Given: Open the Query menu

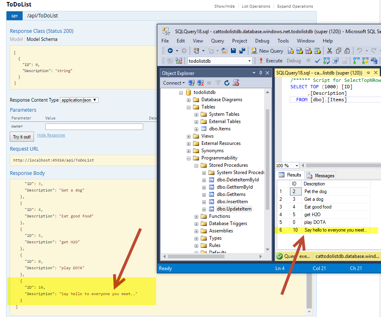Looking at the screenshot, I should click(217, 41).
